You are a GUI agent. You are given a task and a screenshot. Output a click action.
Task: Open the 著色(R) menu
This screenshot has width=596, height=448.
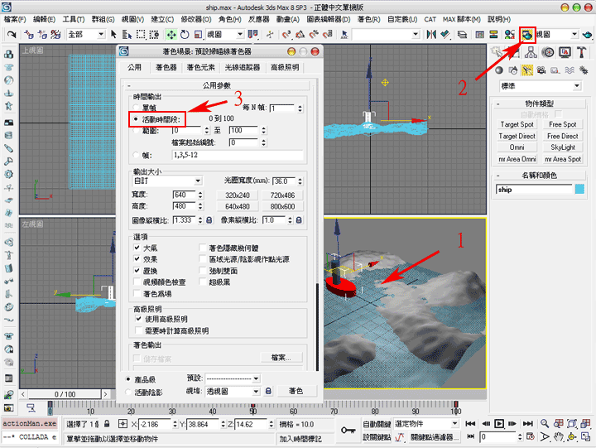(x=368, y=19)
